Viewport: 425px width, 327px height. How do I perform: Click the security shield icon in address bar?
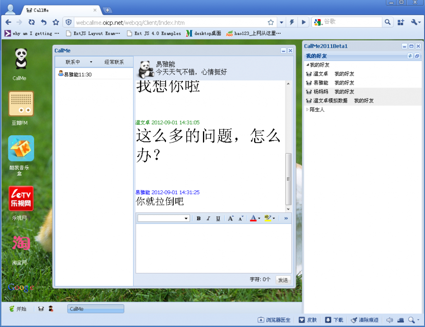[68, 22]
